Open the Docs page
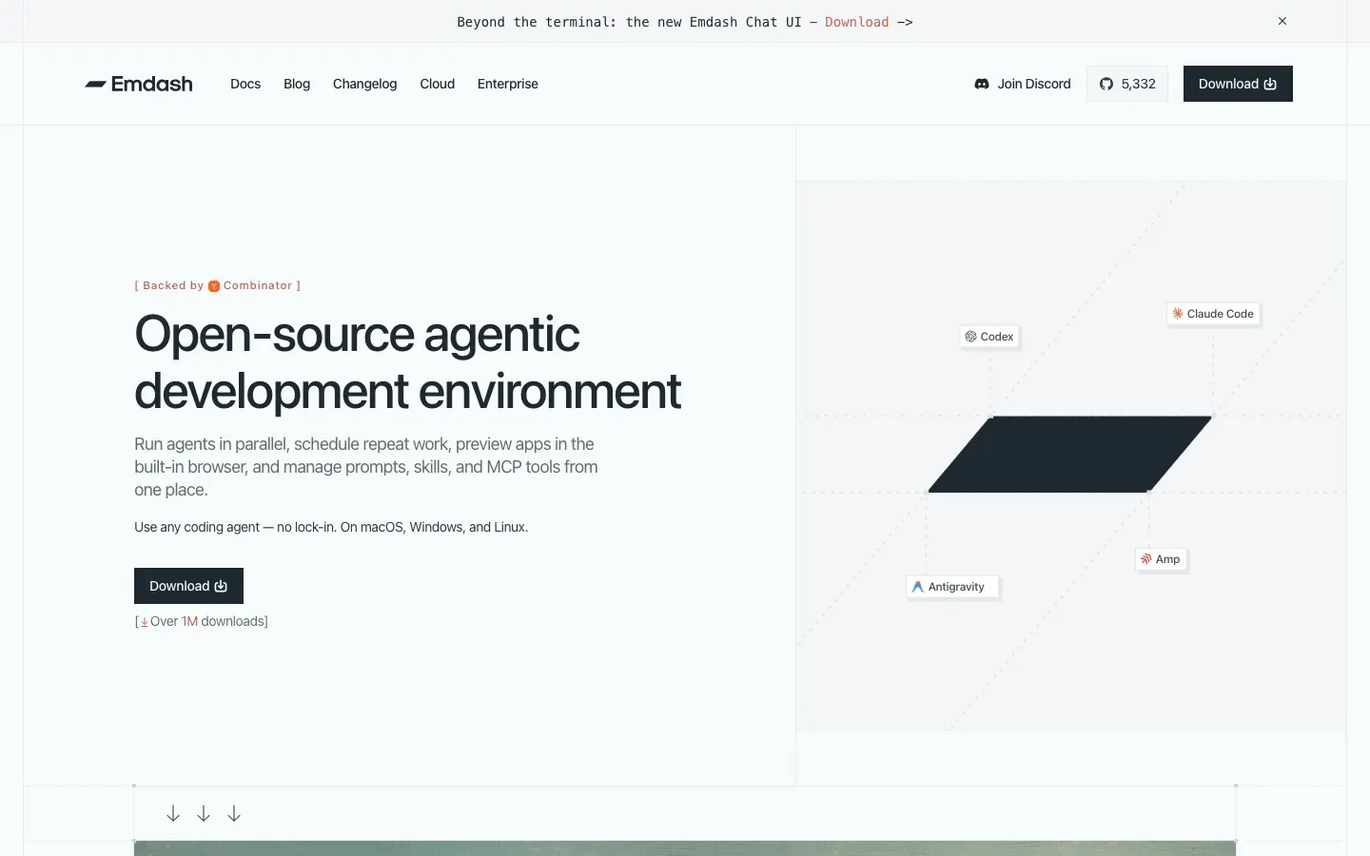Screen dimensions: 1370x856 (x=245, y=84)
